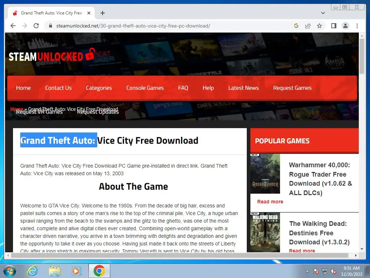
Task: Click Read more under The Walking Dead: Destinies
Action: pyautogui.click(x=302, y=250)
